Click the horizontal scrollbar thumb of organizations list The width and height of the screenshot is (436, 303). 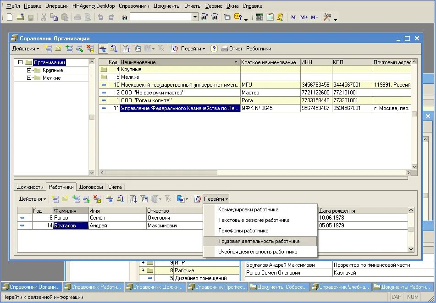tap(161, 173)
